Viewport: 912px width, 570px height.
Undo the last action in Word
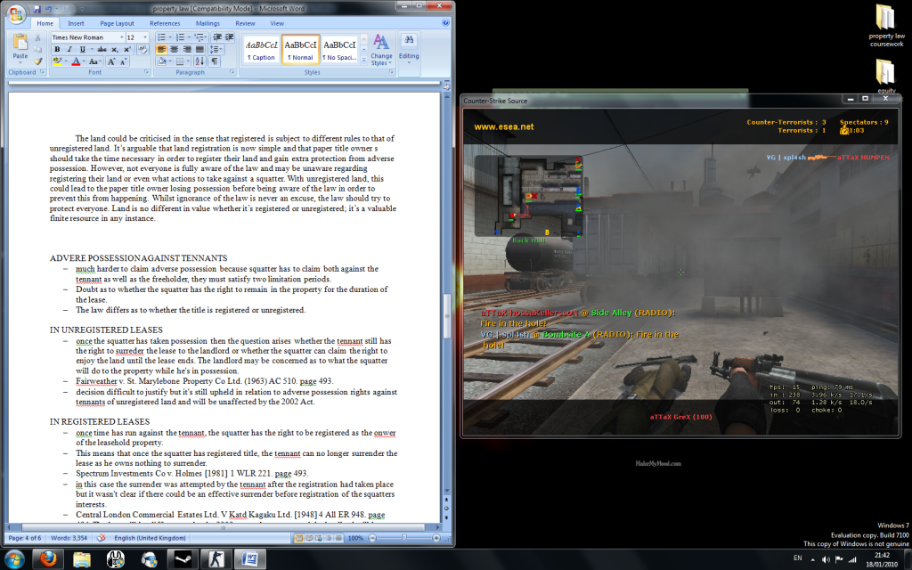pos(49,9)
